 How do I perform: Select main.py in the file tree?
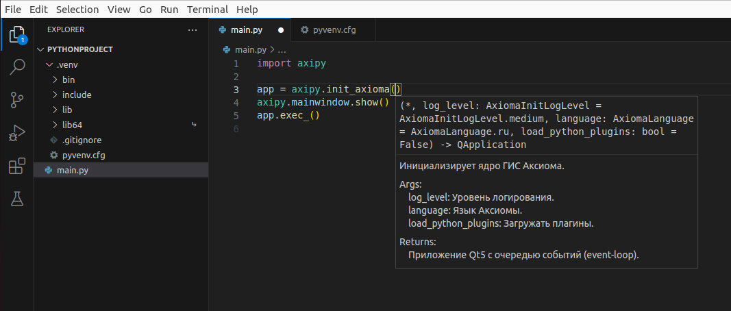(72, 170)
